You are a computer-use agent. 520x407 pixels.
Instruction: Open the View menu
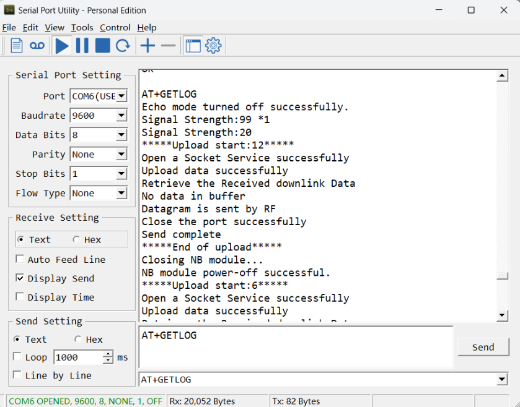[55, 27]
